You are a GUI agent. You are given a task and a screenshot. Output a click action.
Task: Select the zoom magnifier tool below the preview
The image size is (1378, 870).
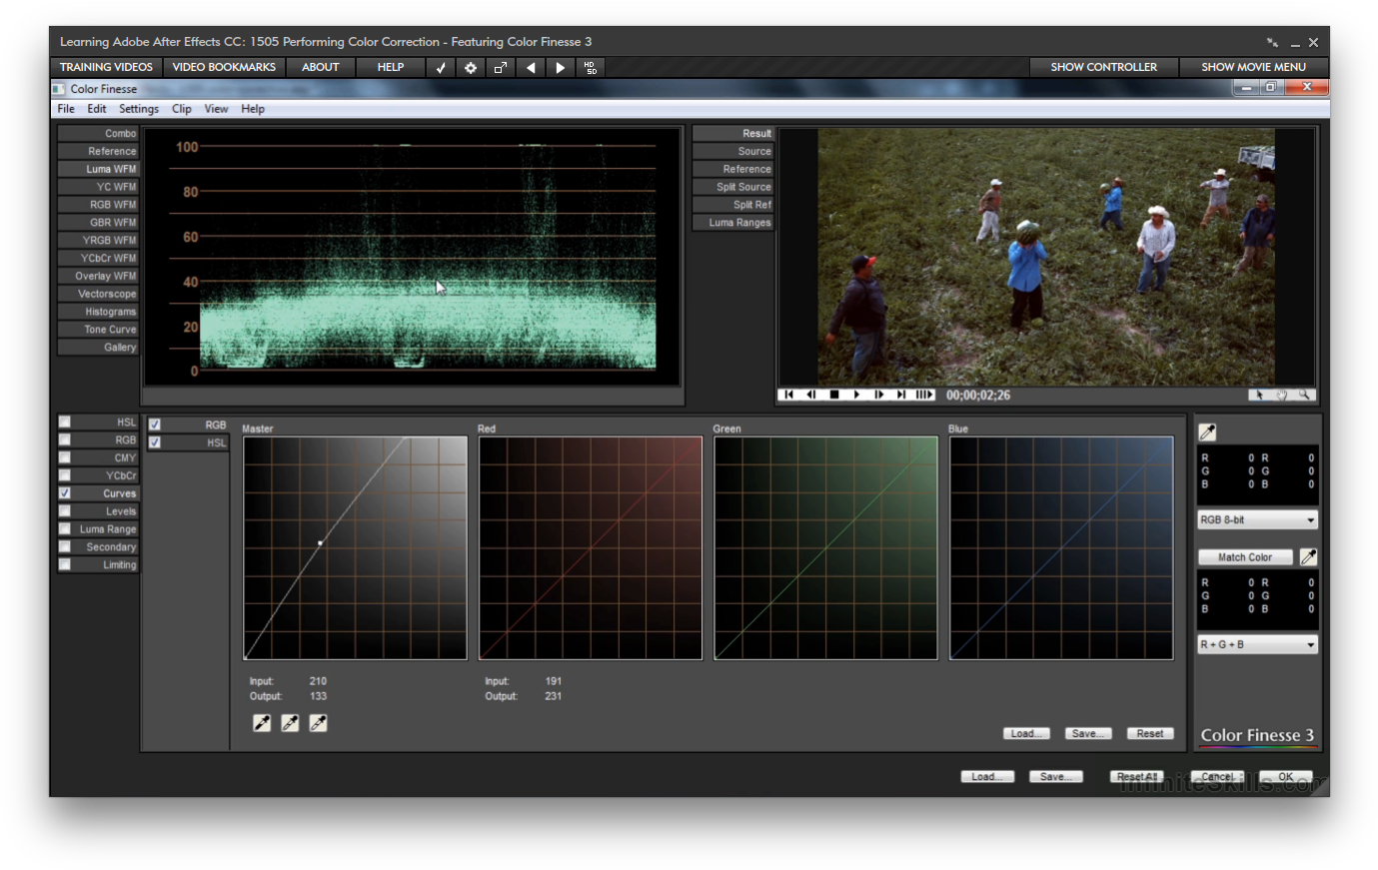tap(1304, 394)
